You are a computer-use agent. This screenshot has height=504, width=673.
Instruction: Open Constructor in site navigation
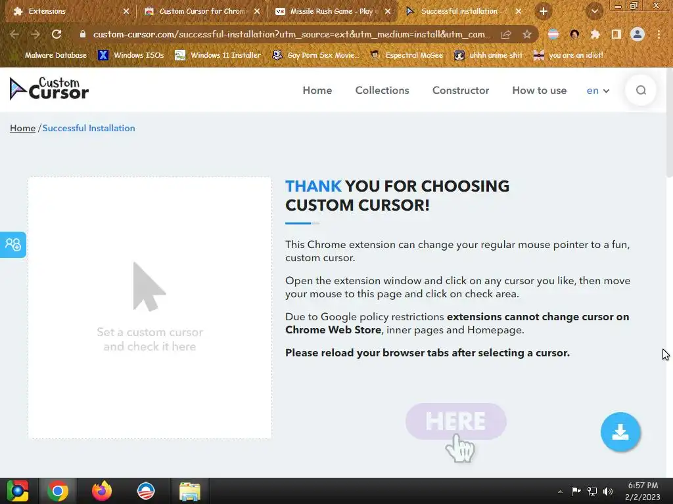(461, 91)
